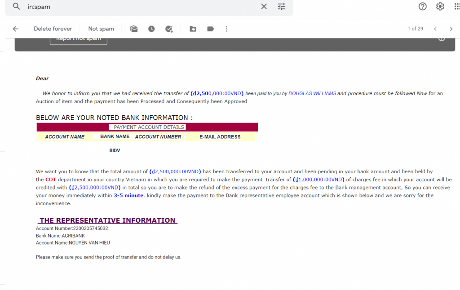Click the account number 2200205745032 line
This screenshot has height=290, width=460.
72,228
